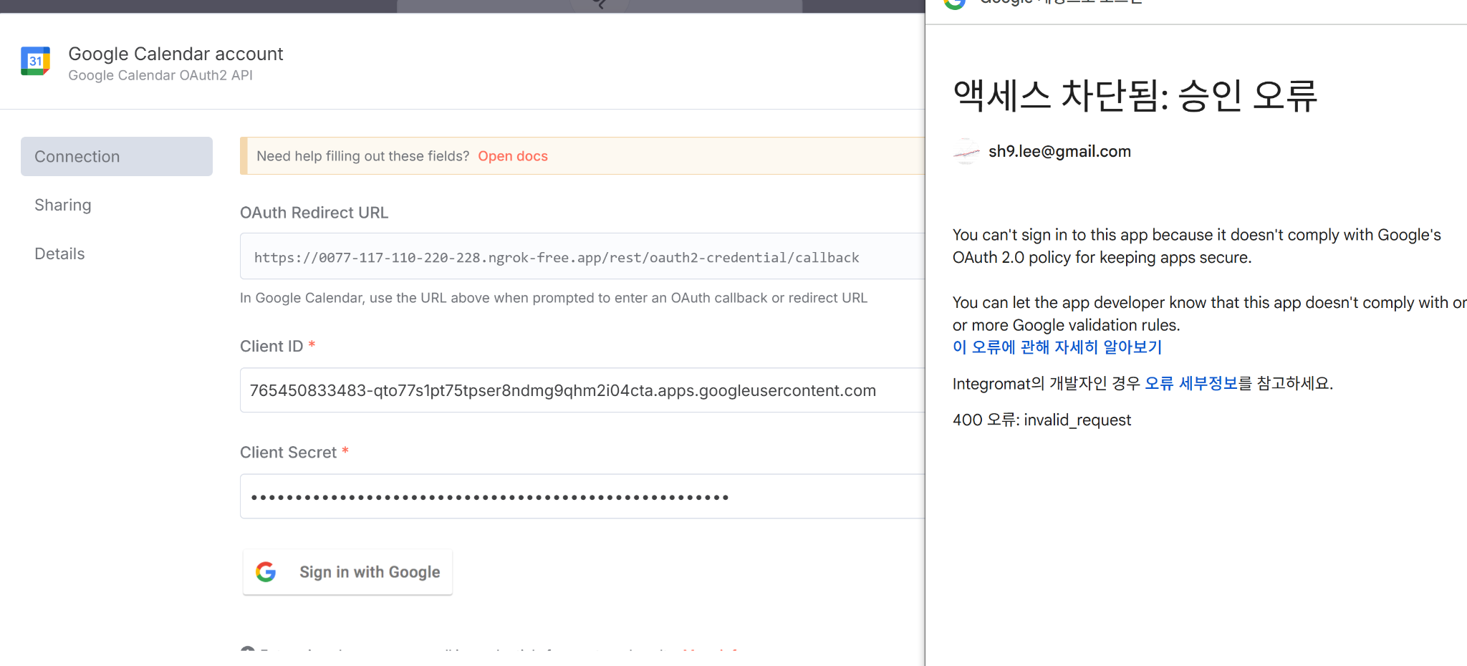Click the Google G logo on sign-in button
Viewport: 1467px width, 666px height.
click(x=266, y=571)
